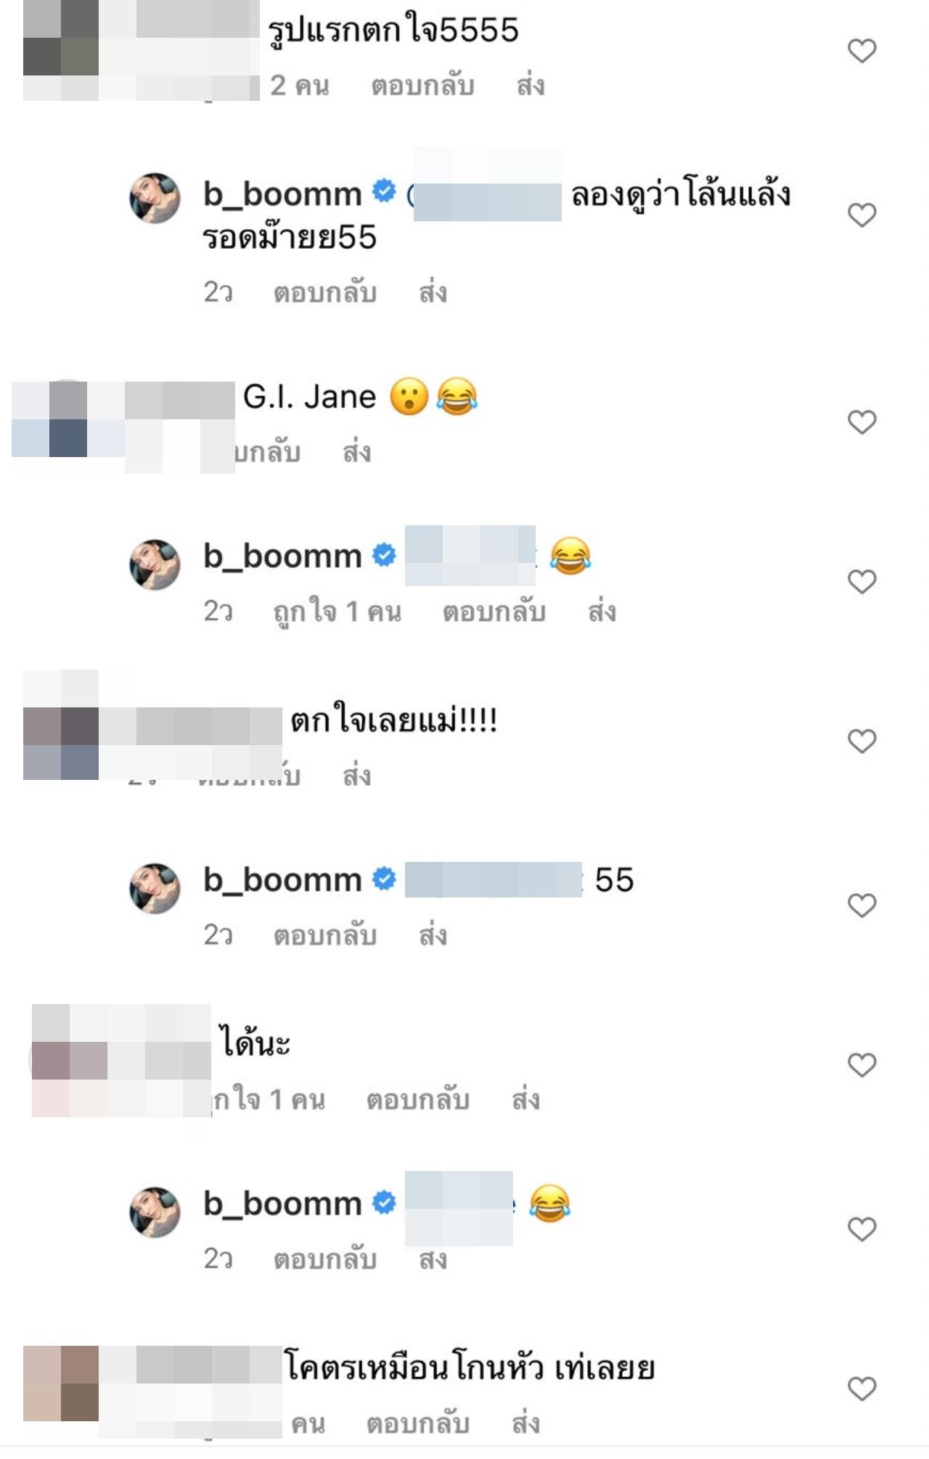Like b_boomm's reply 'ลองดูว่าโล้นแล้งรอดม๊ายย55'
This screenshot has width=929, height=1459.
[862, 215]
